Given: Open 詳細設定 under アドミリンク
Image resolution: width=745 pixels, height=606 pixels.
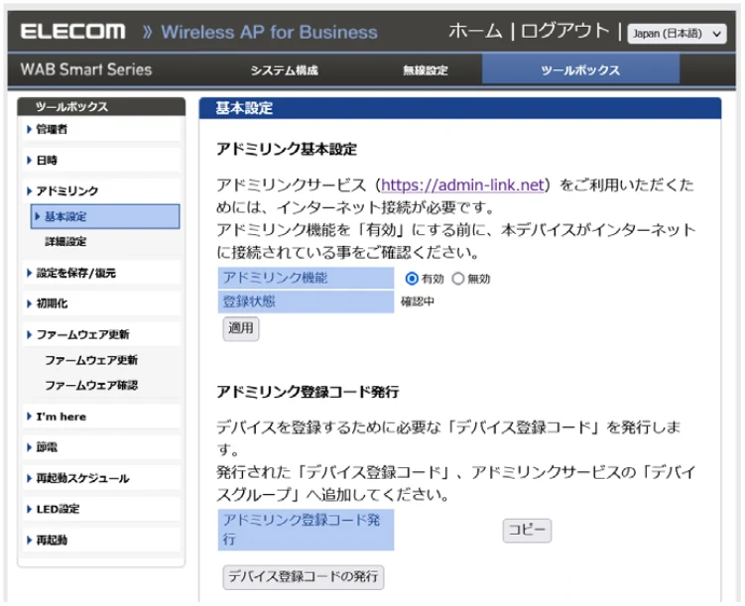Looking at the screenshot, I should (x=65, y=242).
